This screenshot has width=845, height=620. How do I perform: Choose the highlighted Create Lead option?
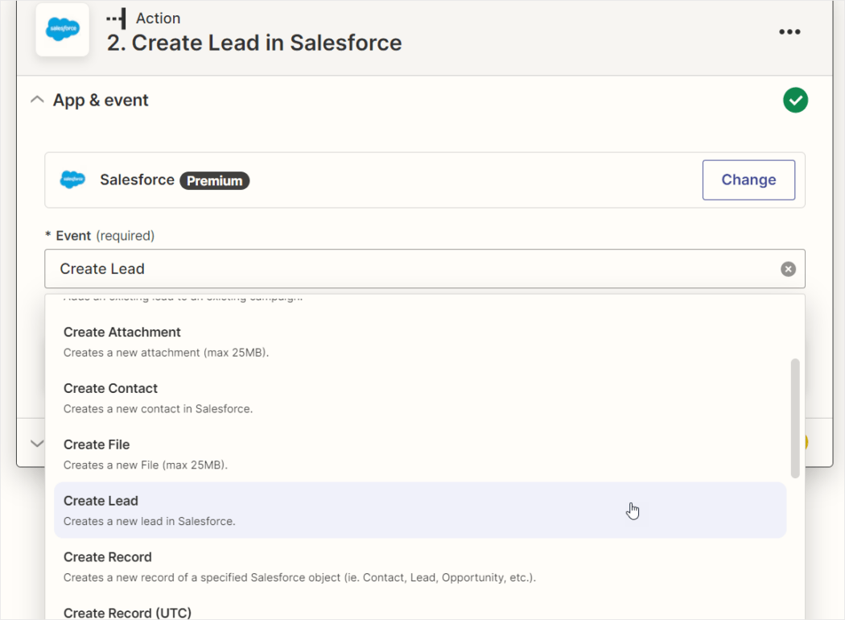click(x=420, y=510)
